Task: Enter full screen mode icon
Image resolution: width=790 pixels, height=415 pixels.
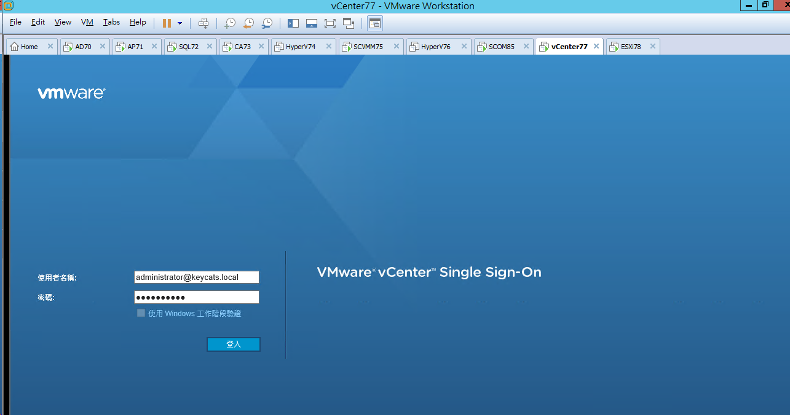Action: pos(330,23)
